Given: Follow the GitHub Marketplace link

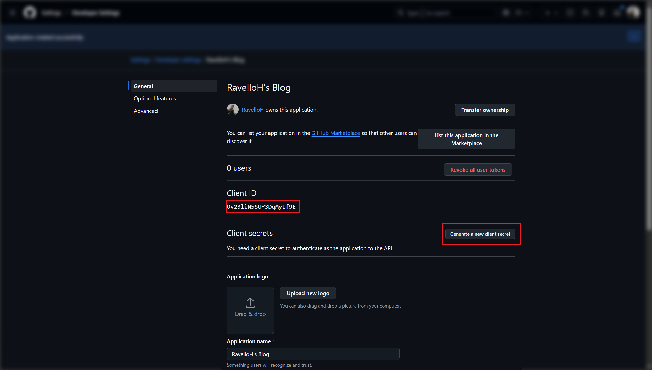Looking at the screenshot, I should 335,133.
